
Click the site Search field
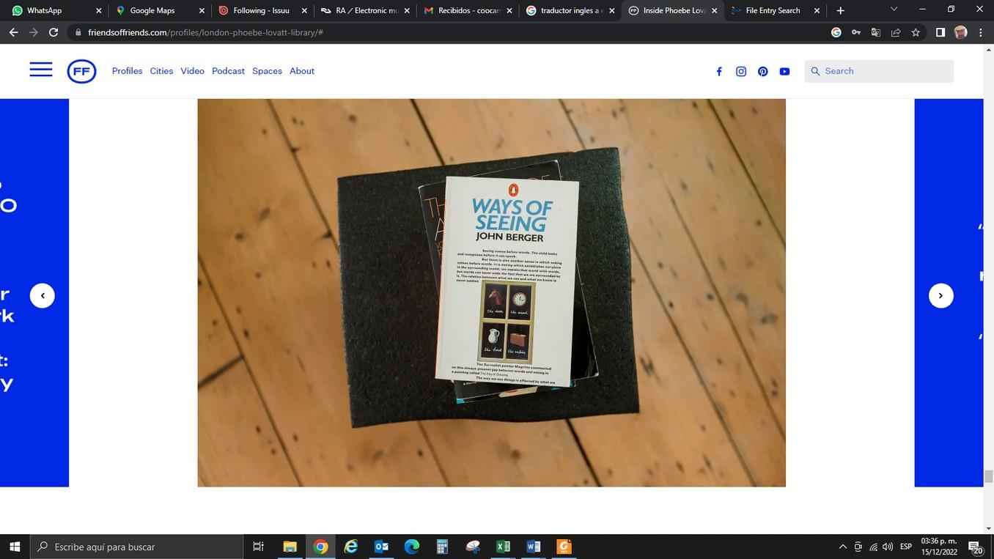[879, 71]
